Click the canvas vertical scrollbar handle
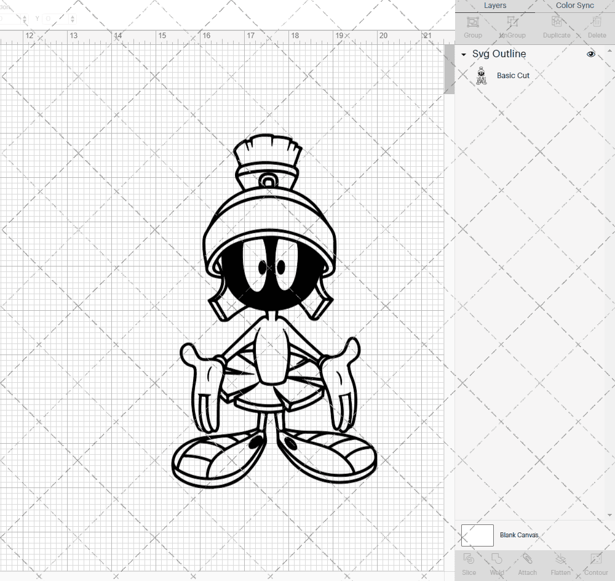615x581 pixels. [x=449, y=69]
